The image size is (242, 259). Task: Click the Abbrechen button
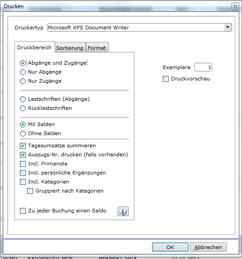pyautogui.click(x=208, y=247)
